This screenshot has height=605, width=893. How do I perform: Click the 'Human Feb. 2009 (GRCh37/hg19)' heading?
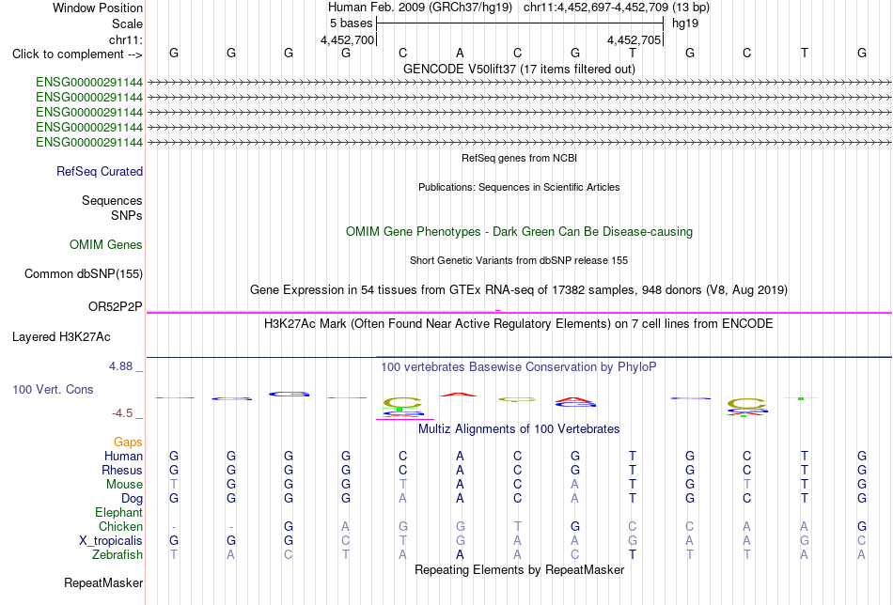pyautogui.click(x=420, y=8)
